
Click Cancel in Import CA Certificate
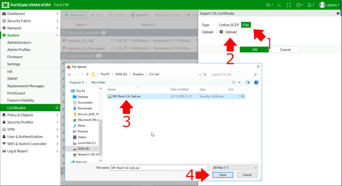click(x=285, y=50)
